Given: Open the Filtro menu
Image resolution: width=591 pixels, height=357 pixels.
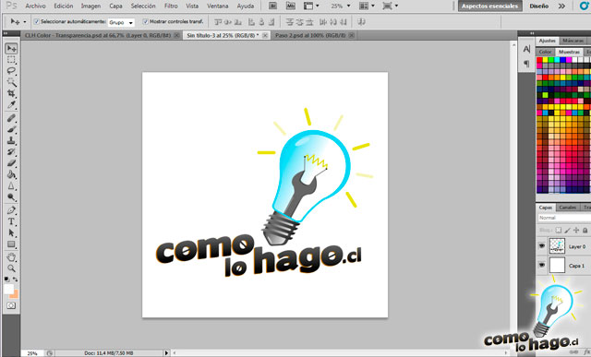Looking at the screenshot, I should tap(171, 6).
